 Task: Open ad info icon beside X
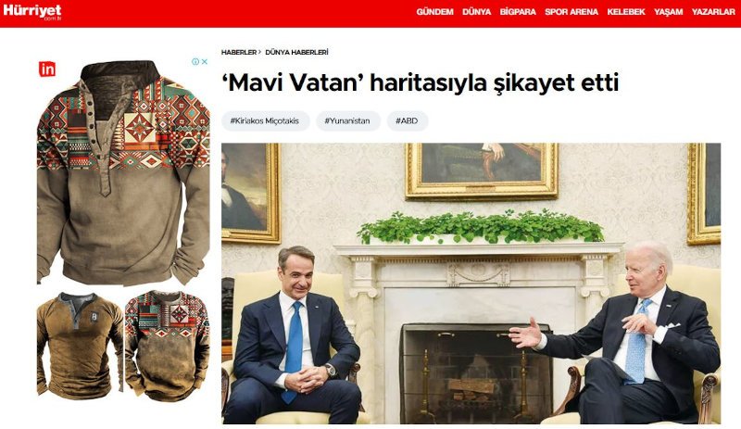coord(195,61)
